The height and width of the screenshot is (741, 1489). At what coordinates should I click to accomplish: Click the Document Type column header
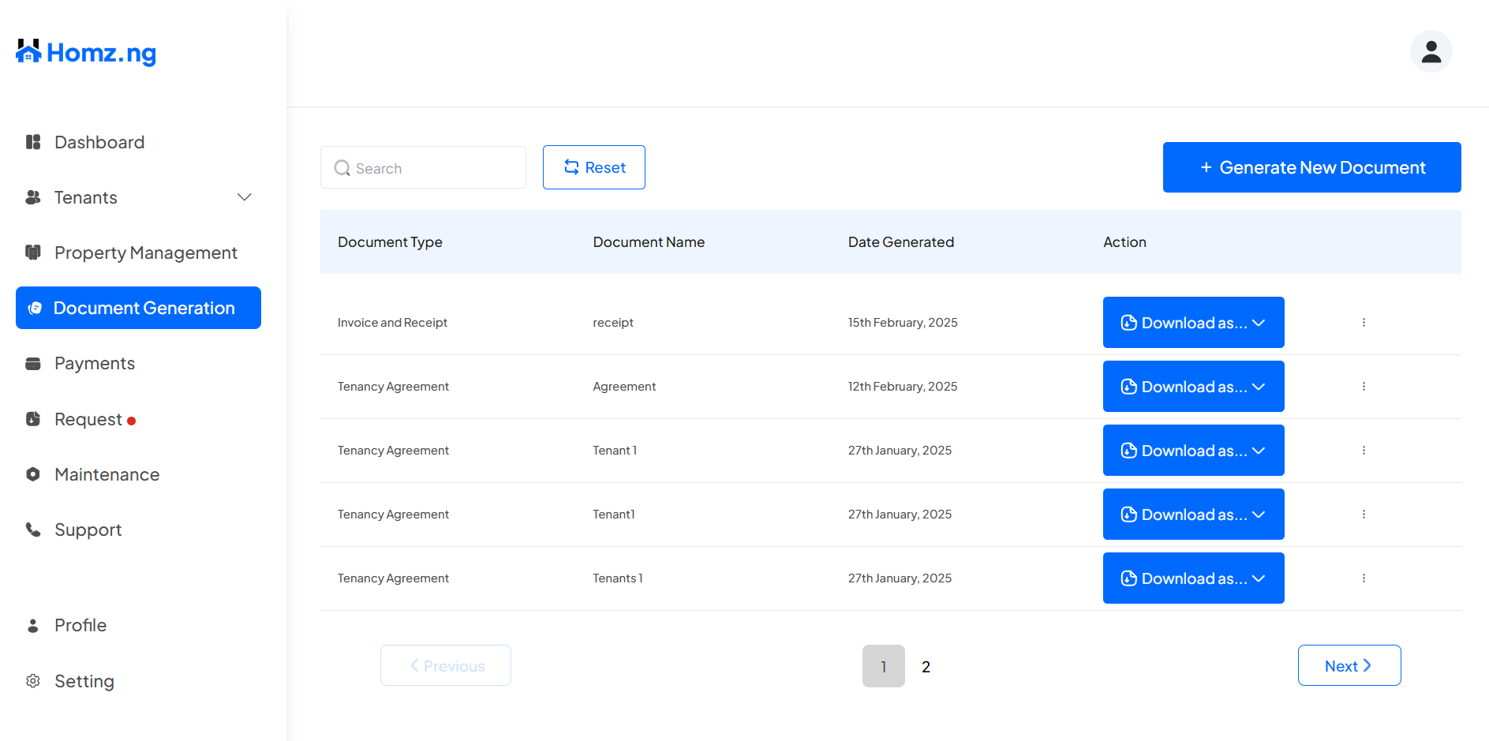[x=390, y=242]
